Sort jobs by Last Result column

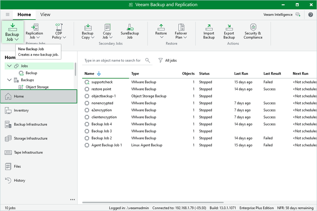point(272,73)
